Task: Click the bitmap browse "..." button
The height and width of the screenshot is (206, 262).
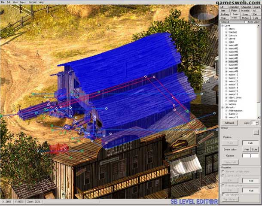Action: coord(256,133)
